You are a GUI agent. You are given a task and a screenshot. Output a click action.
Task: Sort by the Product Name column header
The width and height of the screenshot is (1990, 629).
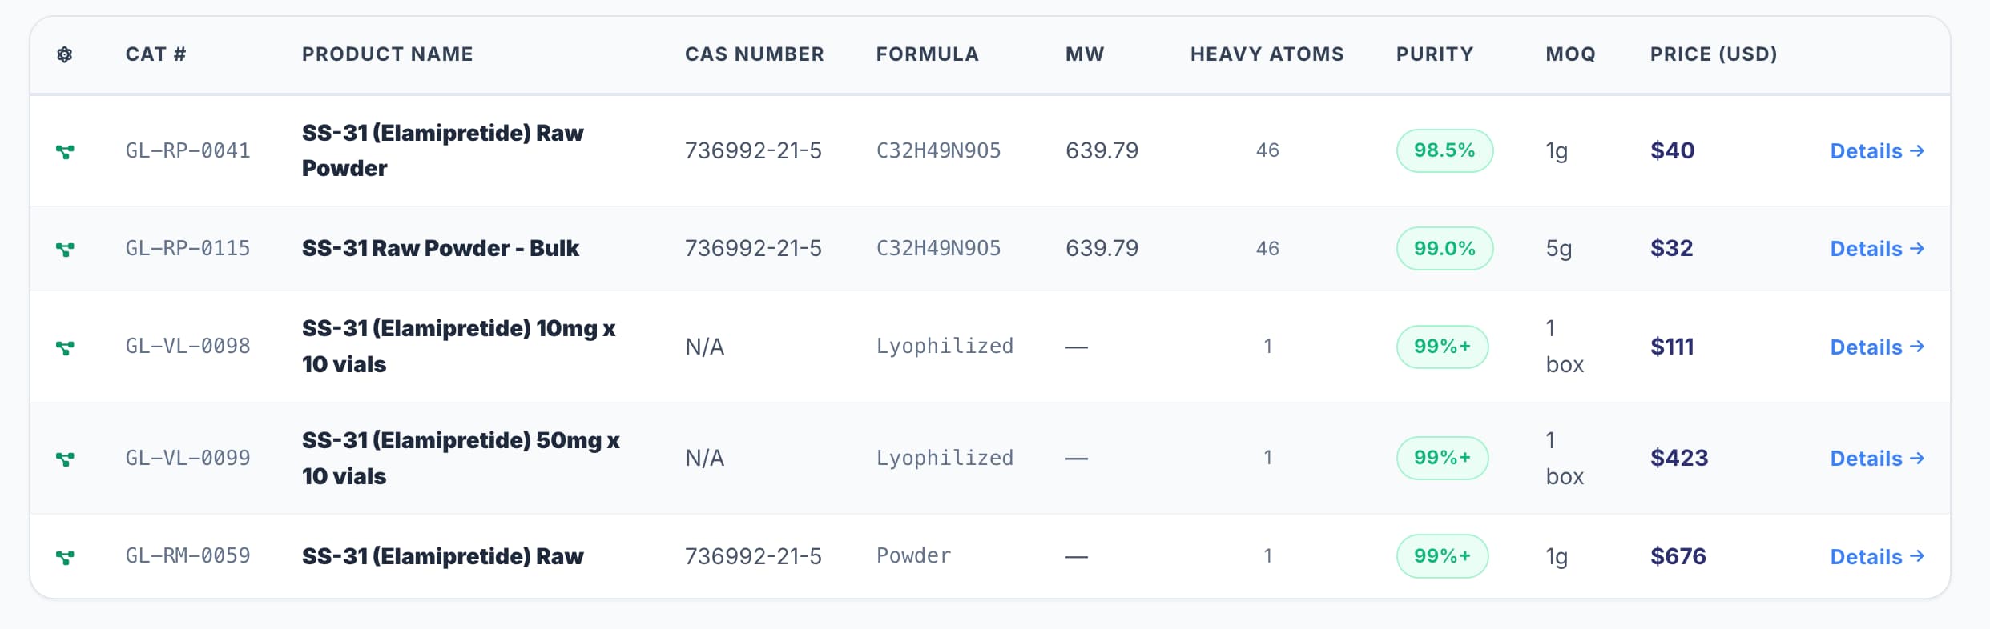click(x=387, y=54)
